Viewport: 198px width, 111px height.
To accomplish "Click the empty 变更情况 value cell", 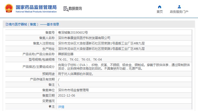I will pyautogui.click(x=124, y=101).
